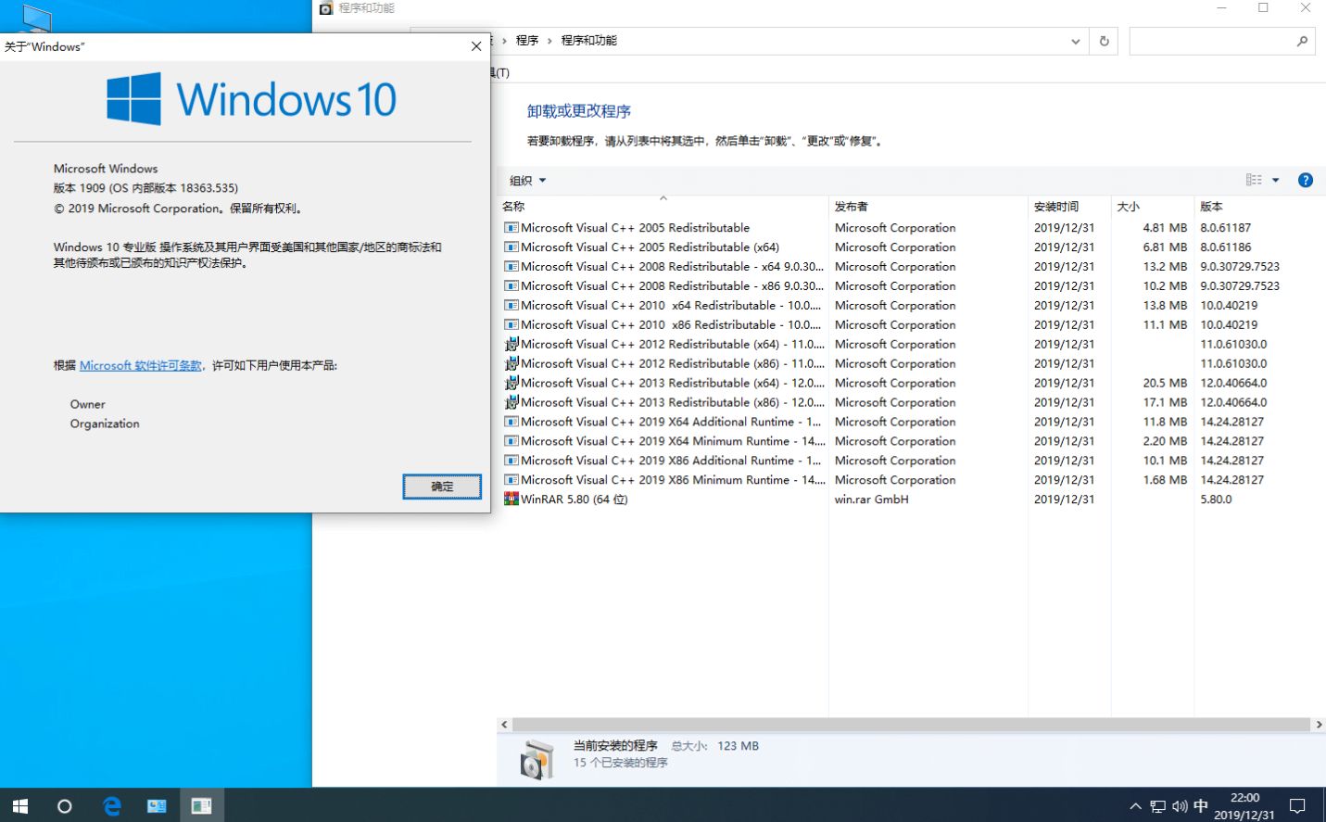Click the volume speaker tray icon
Image resolution: width=1326 pixels, height=822 pixels.
pos(1179,806)
